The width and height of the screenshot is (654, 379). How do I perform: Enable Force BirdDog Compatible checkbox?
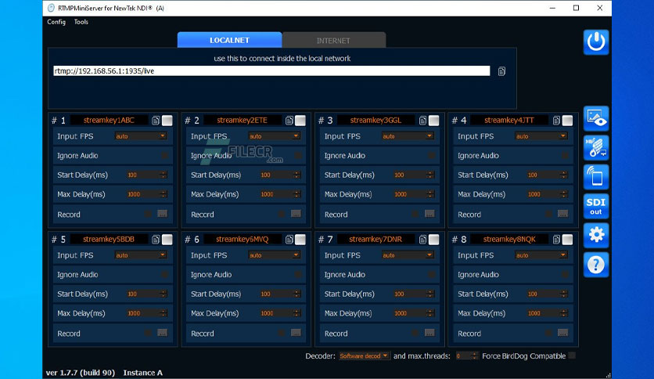click(571, 356)
